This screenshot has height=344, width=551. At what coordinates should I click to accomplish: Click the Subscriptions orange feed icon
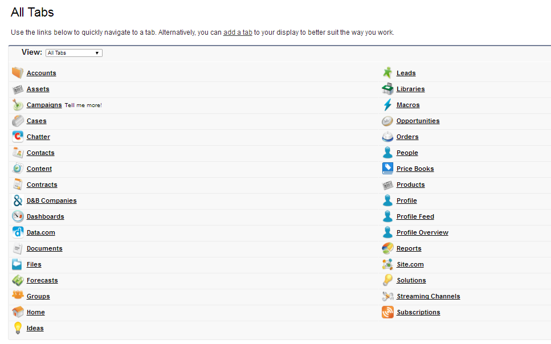coord(387,312)
